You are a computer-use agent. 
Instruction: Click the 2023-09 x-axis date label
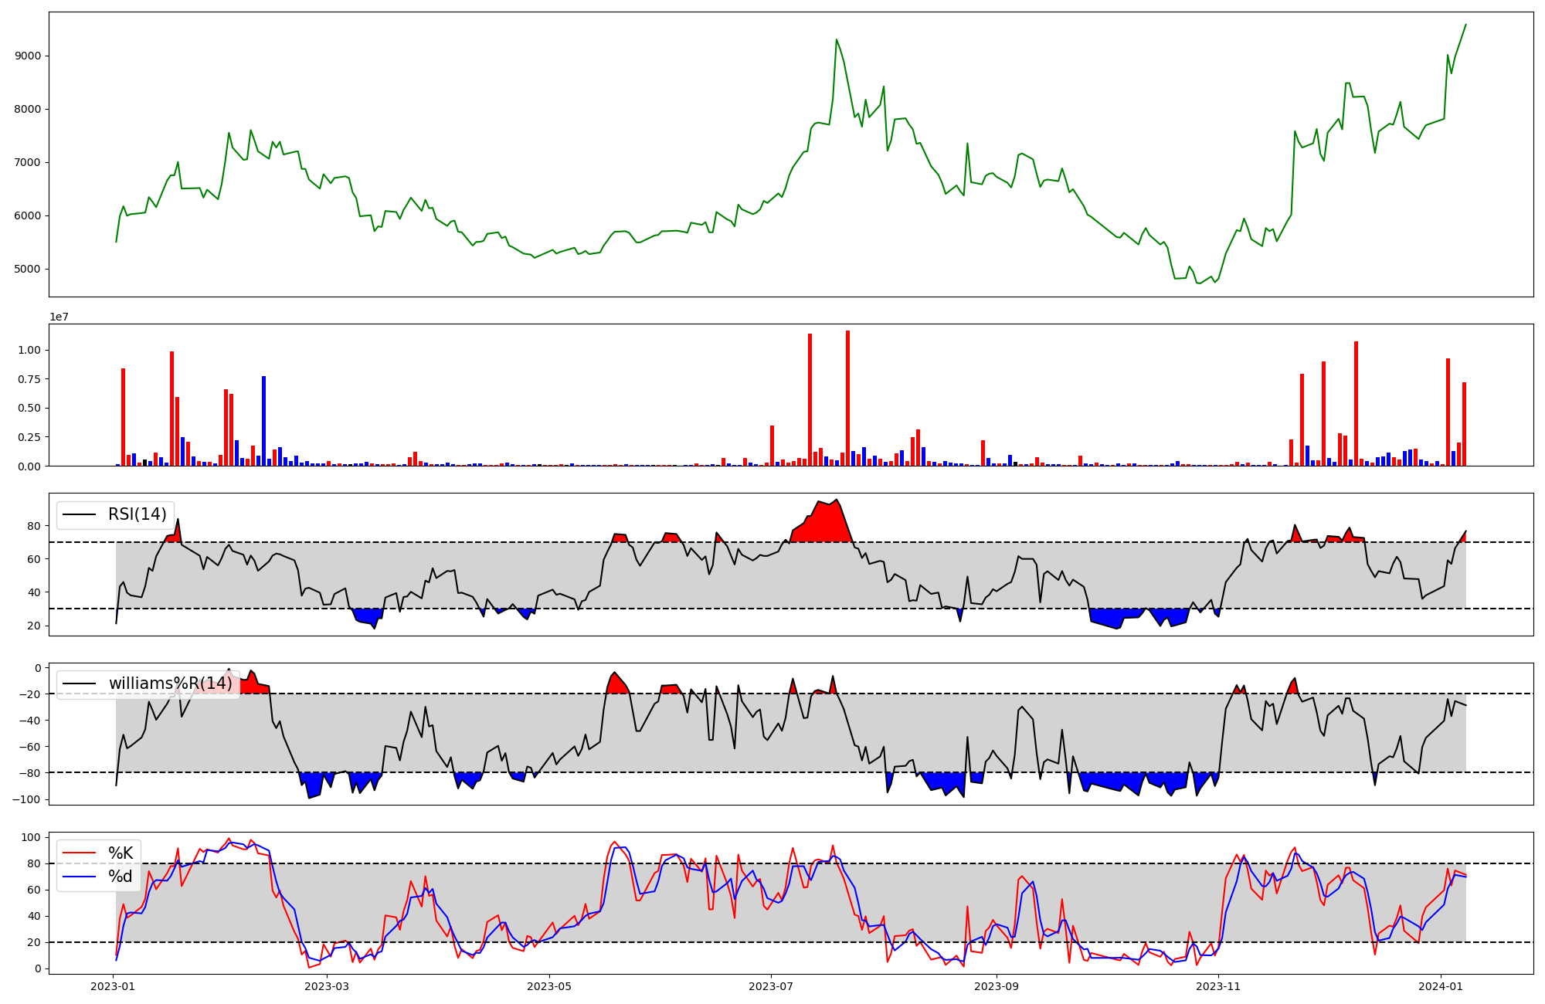coord(997,986)
